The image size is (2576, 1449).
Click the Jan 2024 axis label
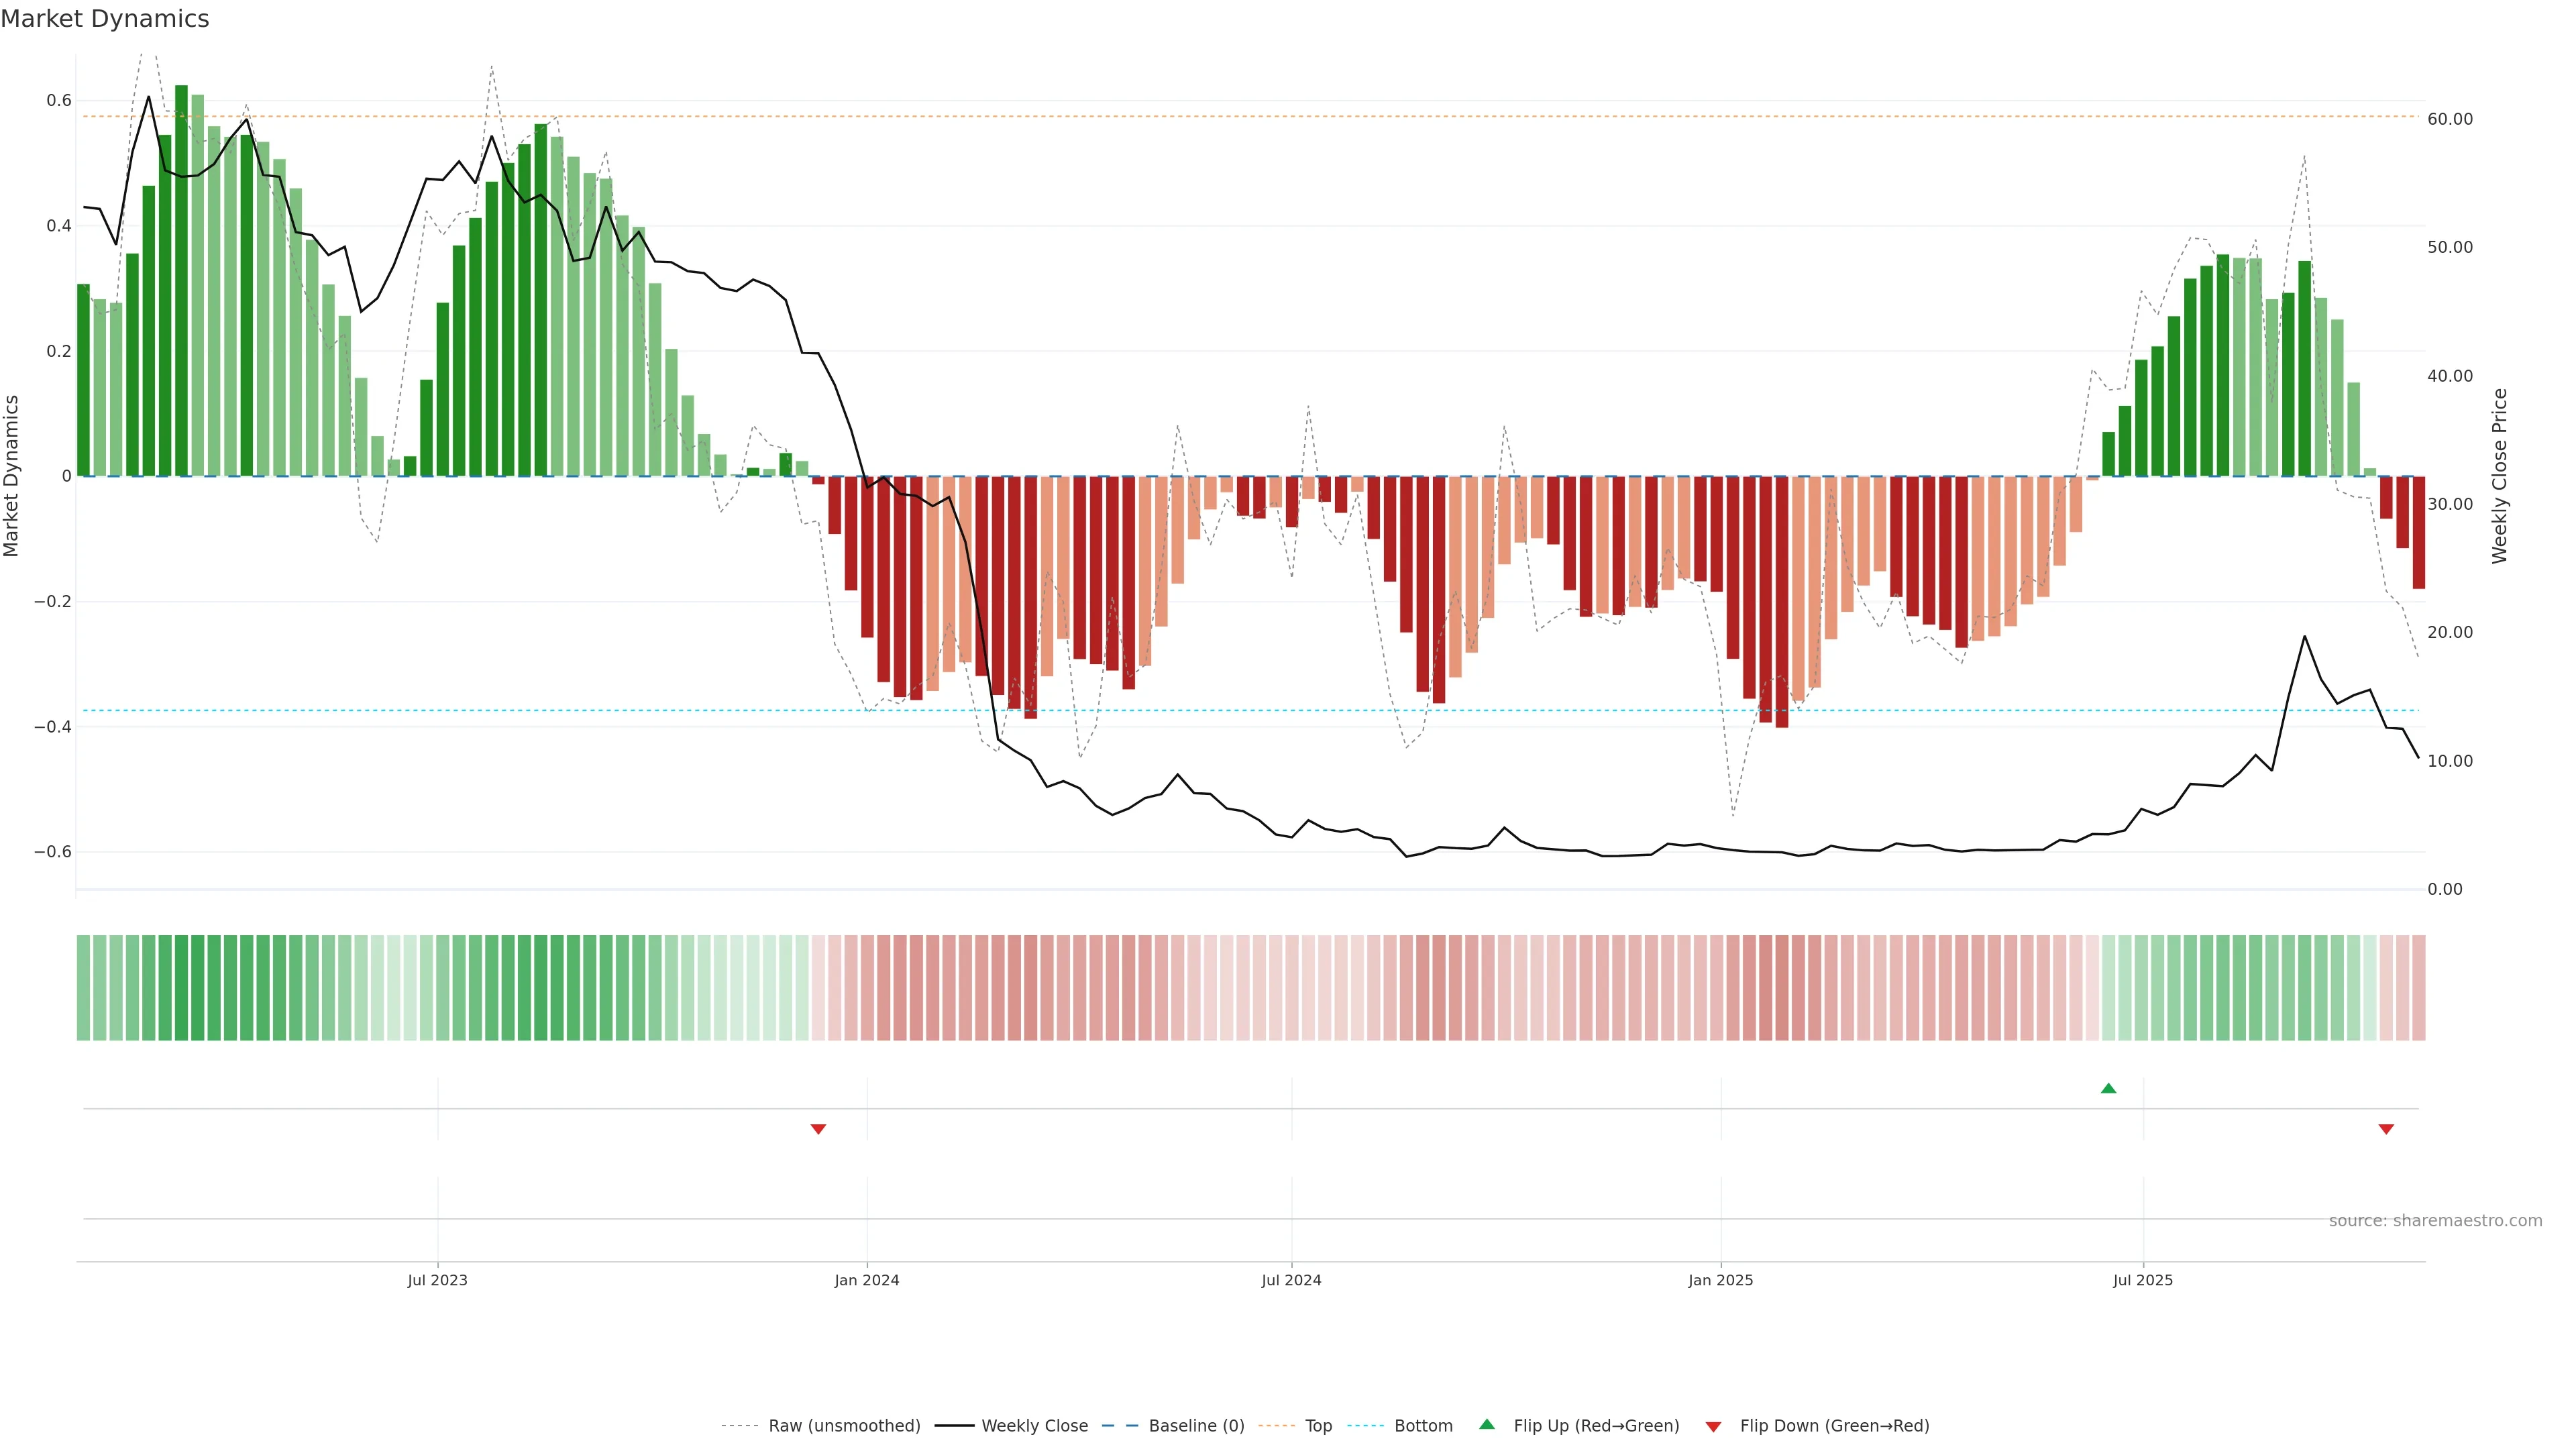coord(867,1280)
